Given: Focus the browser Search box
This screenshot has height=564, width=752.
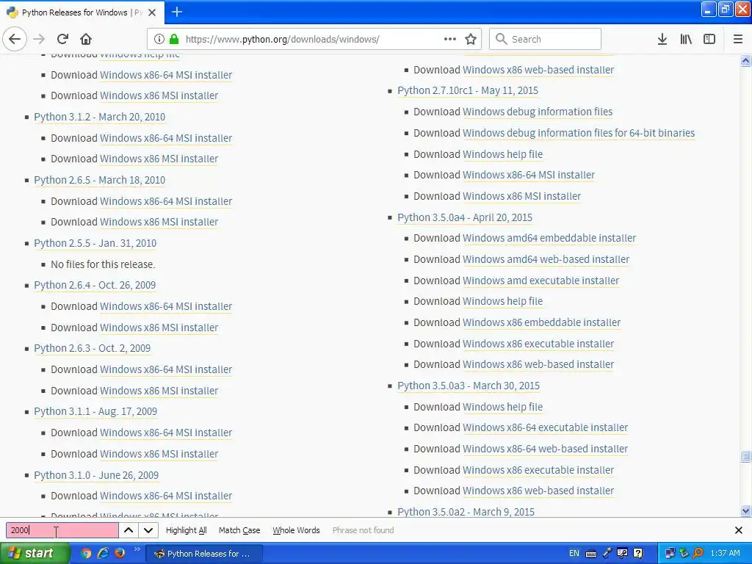Looking at the screenshot, I should coord(546,39).
